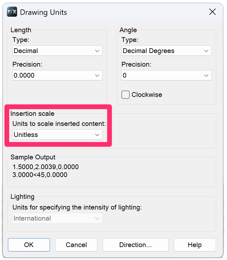Expand Angle Precision dropdown showing 0

coord(166,75)
